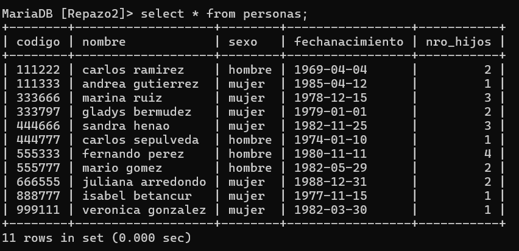Viewport: 519px width, 251px height.
Task: Click the nombre column header
Action: [104, 41]
